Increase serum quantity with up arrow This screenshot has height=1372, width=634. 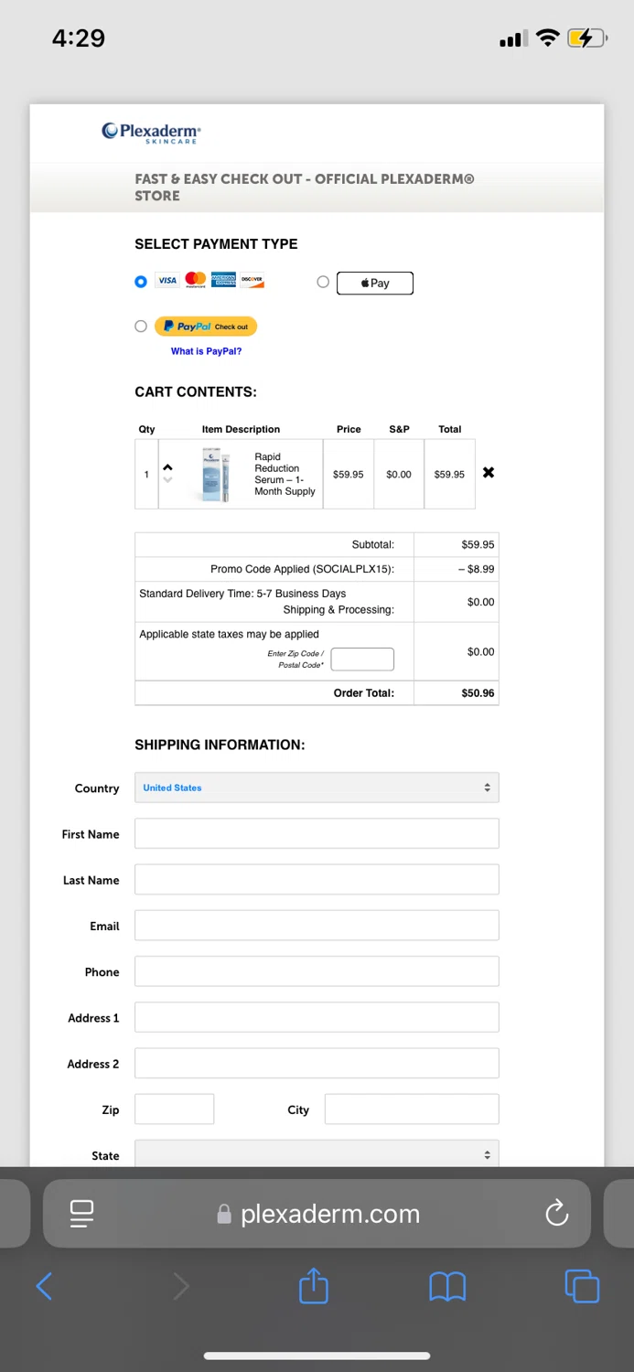pyautogui.click(x=167, y=467)
